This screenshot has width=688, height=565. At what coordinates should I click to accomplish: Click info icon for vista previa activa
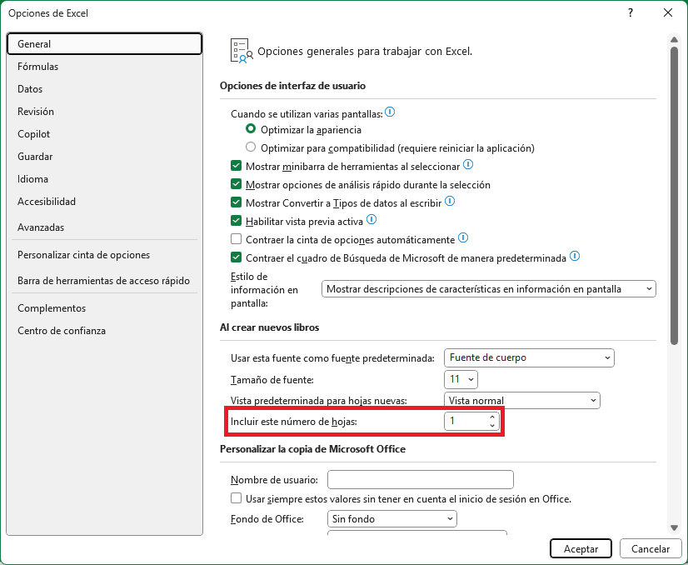coord(371,219)
